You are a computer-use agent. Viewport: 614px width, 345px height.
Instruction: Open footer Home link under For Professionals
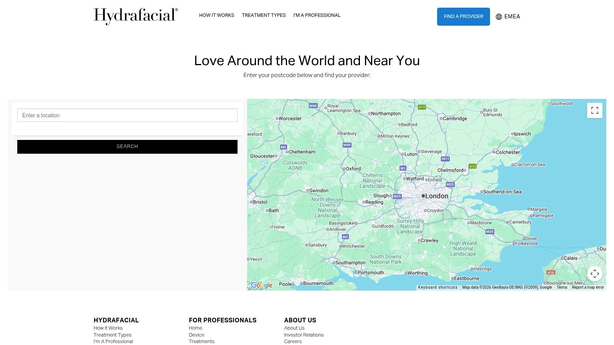[x=195, y=328]
